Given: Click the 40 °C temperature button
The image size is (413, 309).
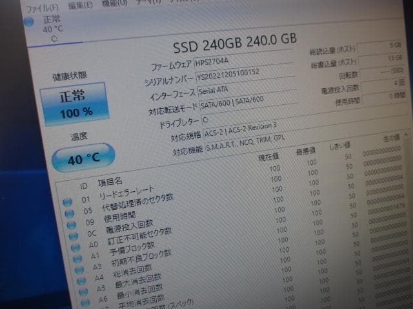Looking at the screenshot, I should pos(83,158).
